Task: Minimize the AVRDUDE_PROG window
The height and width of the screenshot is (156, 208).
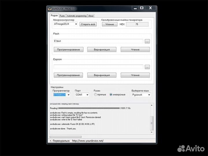Action: point(135,8)
